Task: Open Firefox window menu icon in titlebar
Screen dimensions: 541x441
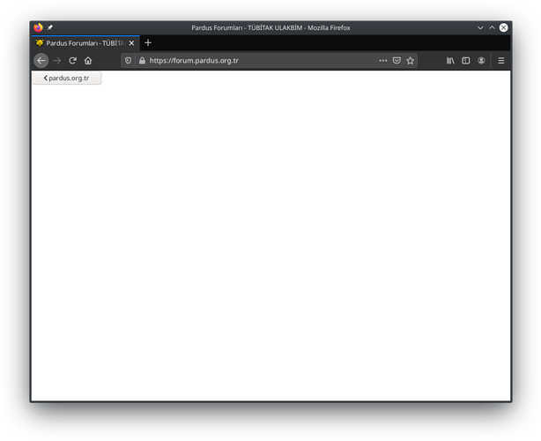Action: 38,27
